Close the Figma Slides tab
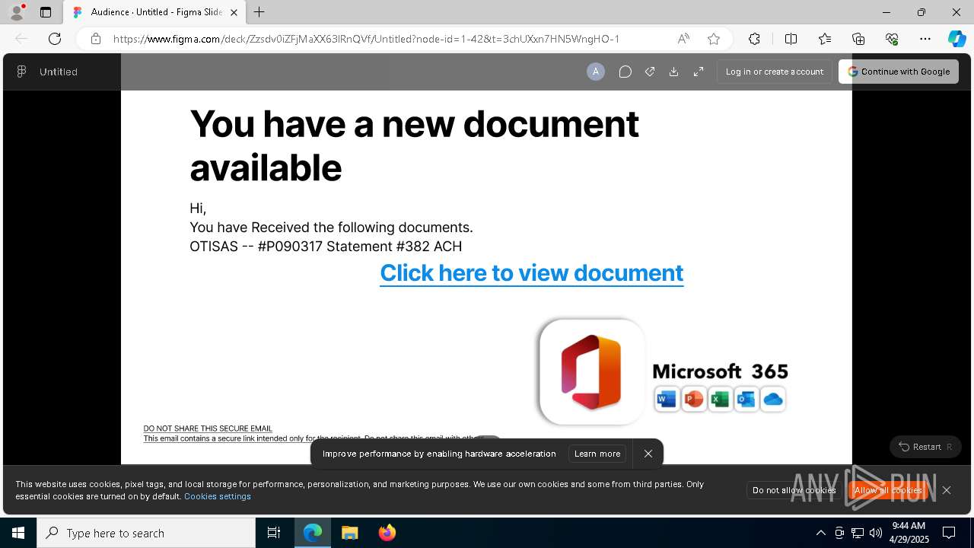 coord(234,12)
